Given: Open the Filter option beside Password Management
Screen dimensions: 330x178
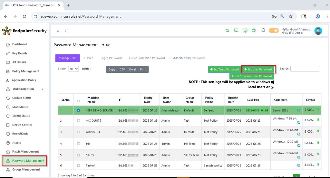Looking at the screenshot, I should pyautogui.click(x=106, y=45).
